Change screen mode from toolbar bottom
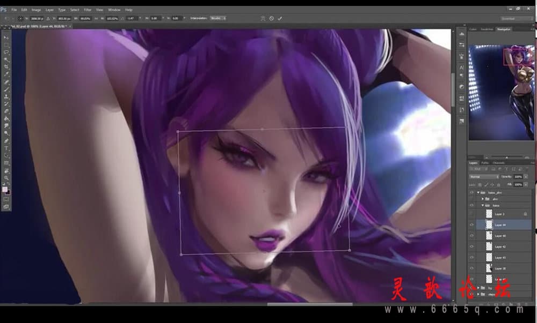This screenshot has width=537, height=323. point(6,207)
